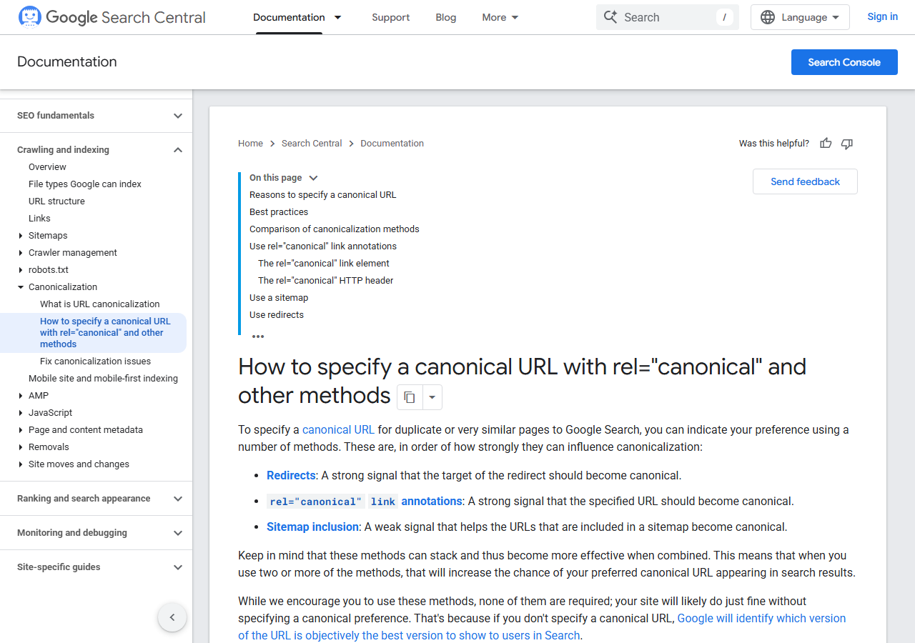Viewport: 915px width, 643px height.
Task: Open File types Google can index
Action: pyautogui.click(x=85, y=184)
